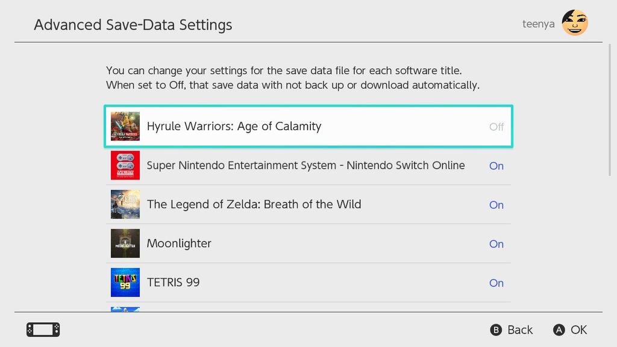
Task: Open the teenya Mii profile icon
Action: pyautogui.click(x=574, y=23)
